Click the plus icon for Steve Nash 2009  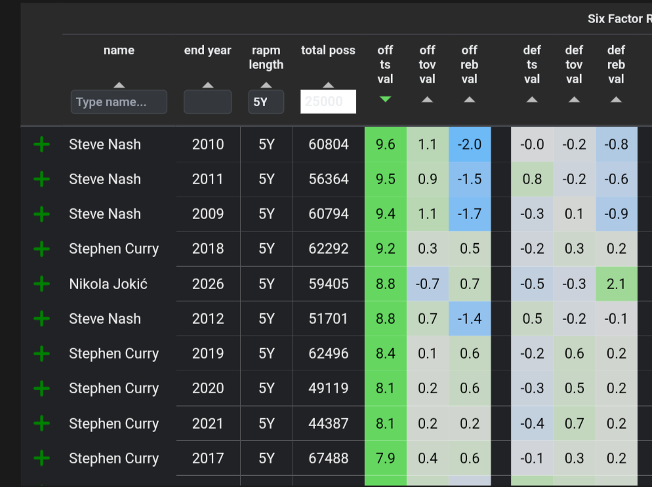[41, 214]
